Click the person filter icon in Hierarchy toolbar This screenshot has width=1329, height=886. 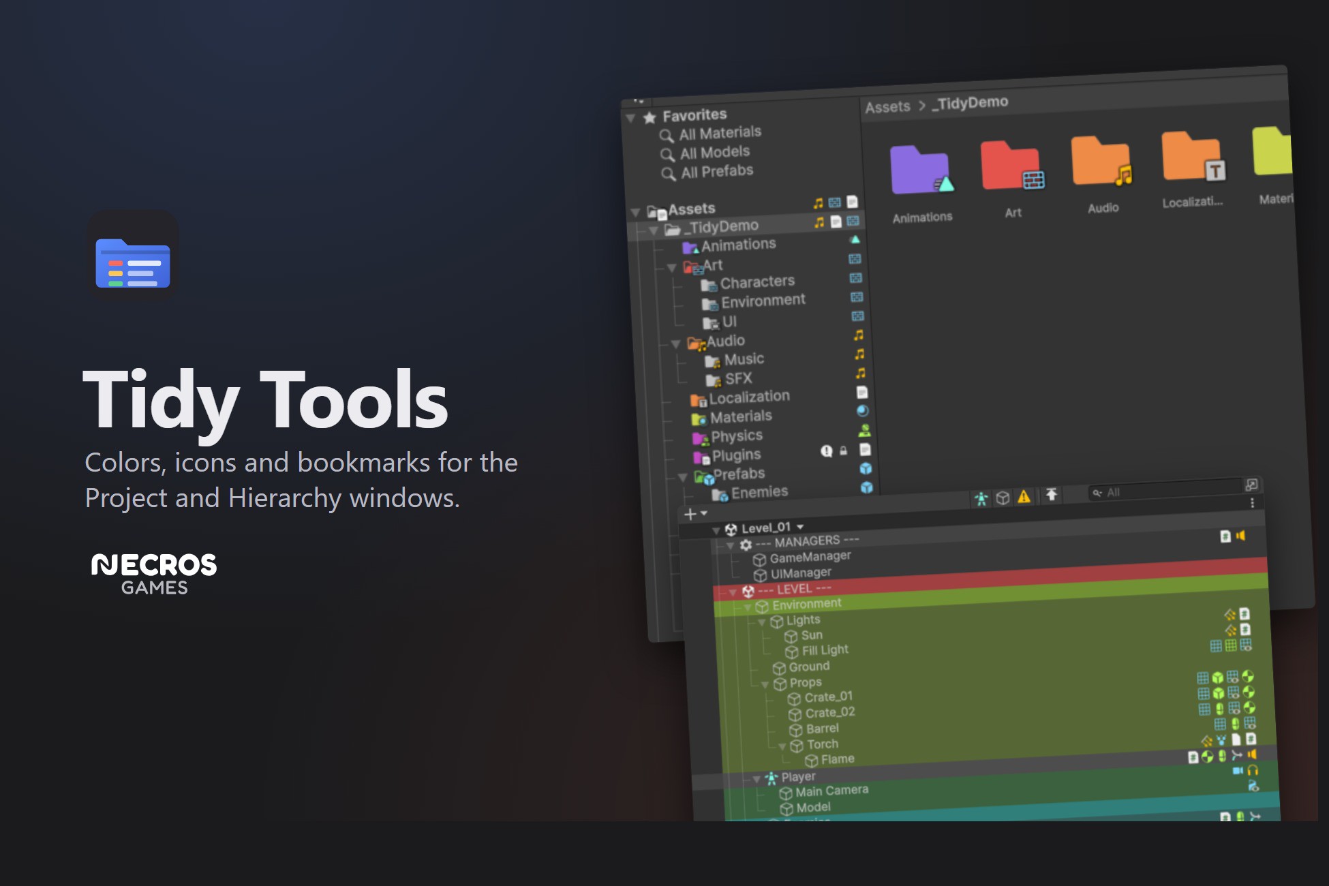tap(981, 499)
